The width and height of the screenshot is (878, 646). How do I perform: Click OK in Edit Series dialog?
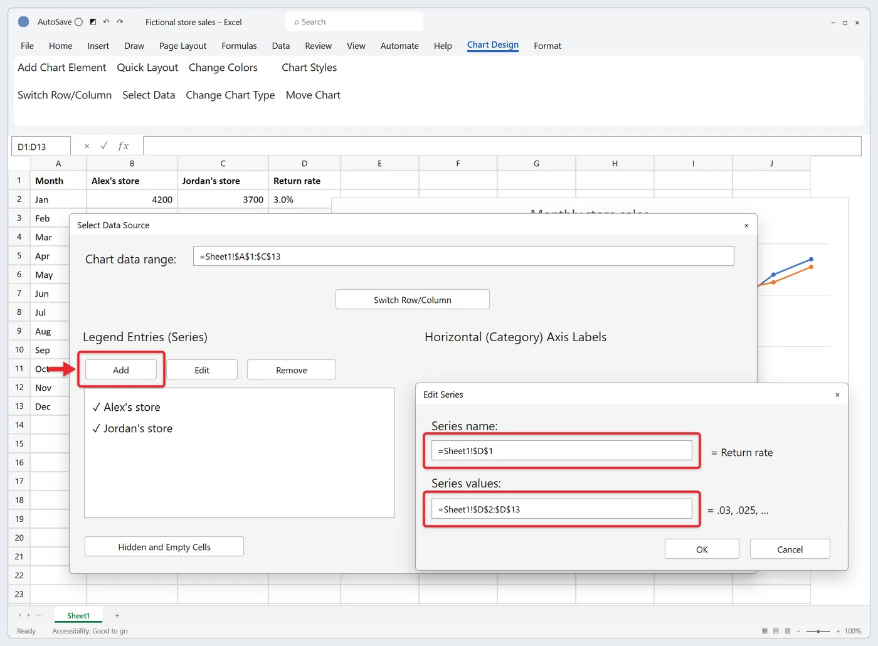pyautogui.click(x=702, y=549)
